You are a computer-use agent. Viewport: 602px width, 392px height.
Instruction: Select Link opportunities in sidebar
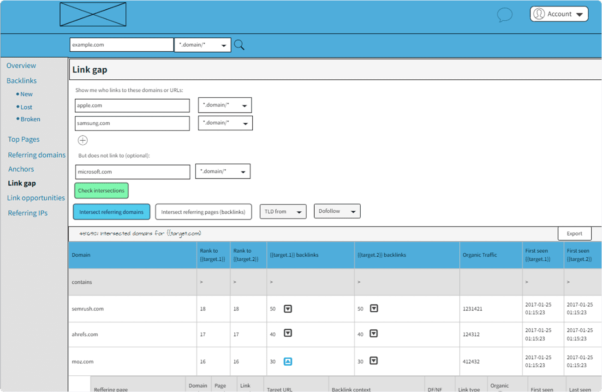tap(36, 197)
